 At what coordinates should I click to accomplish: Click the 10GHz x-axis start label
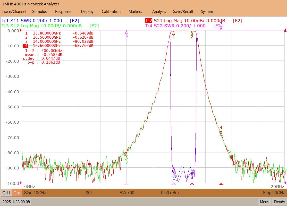click(x=28, y=187)
